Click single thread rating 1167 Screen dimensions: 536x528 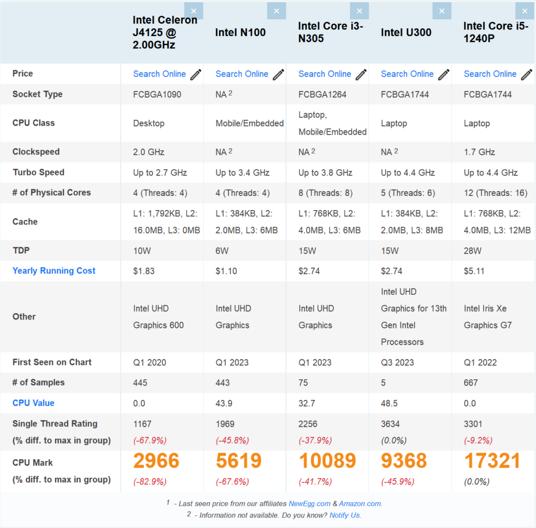pyautogui.click(x=142, y=424)
